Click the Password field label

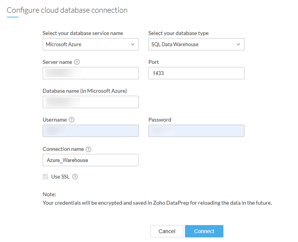tap(160, 120)
